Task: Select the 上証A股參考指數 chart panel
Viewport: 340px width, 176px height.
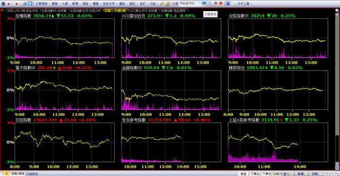Action: point(278,142)
